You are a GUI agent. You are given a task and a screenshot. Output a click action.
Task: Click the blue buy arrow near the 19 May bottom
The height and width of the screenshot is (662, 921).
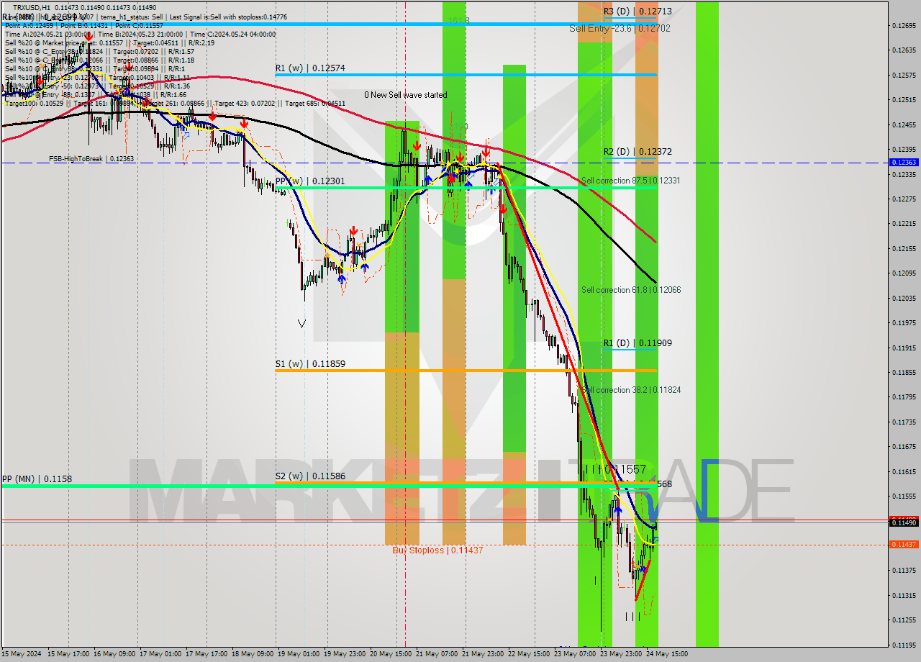coord(342,278)
